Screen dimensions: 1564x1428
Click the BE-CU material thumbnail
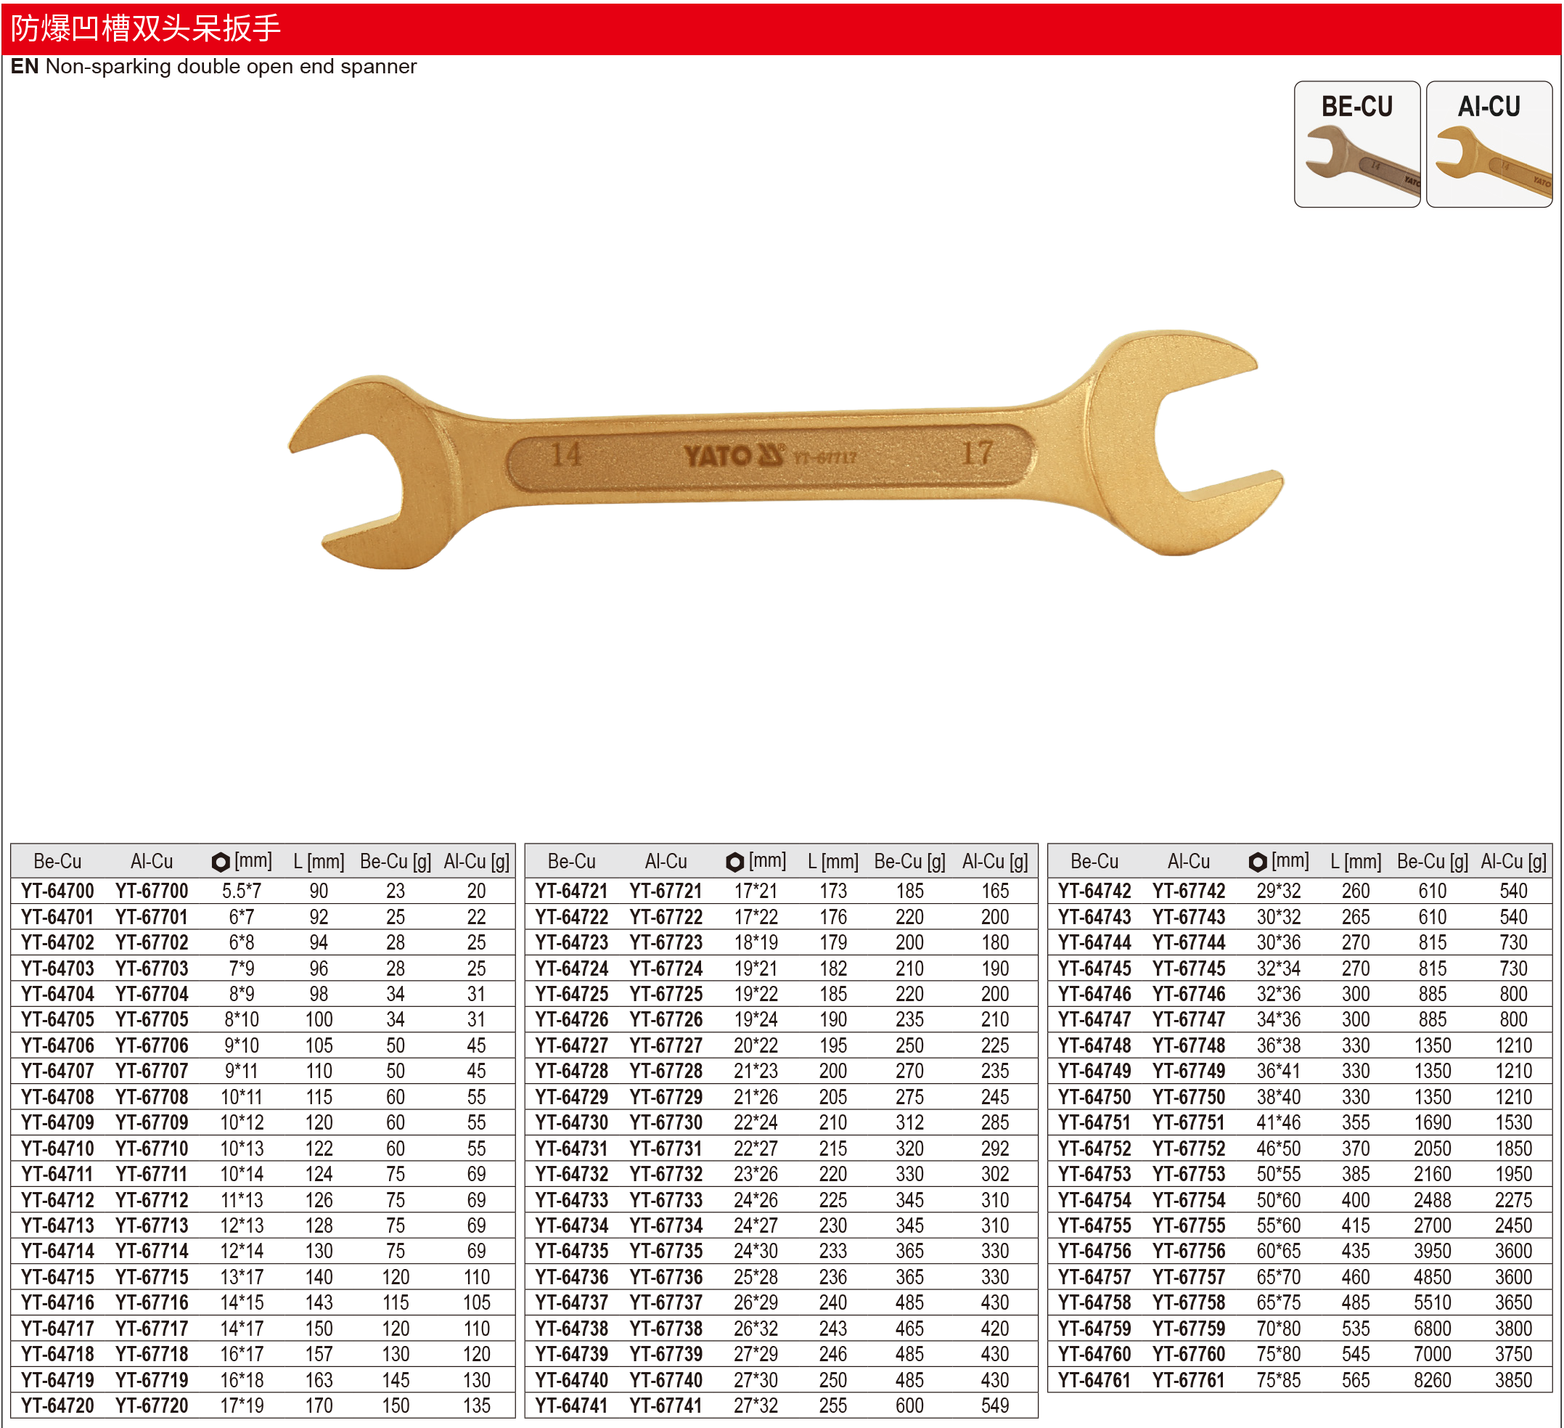point(1356,144)
